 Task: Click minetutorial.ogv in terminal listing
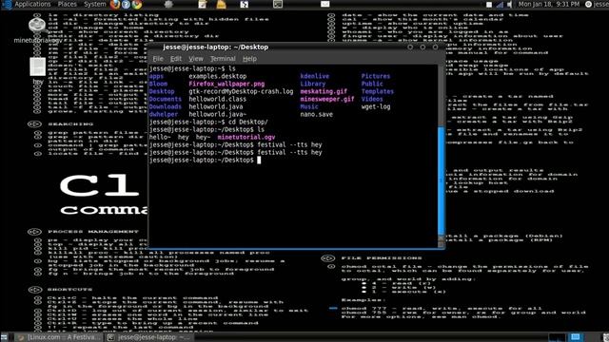[246, 137]
